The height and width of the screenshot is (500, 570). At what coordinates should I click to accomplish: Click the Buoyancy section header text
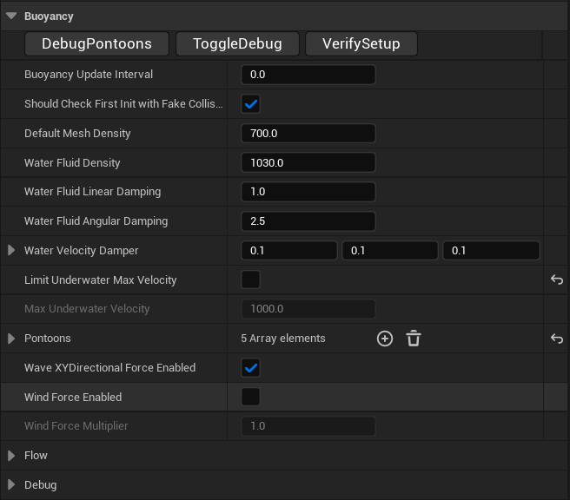[x=49, y=16]
